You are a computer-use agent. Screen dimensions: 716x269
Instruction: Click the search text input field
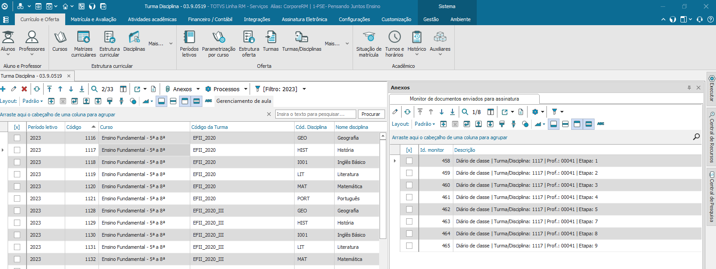tap(315, 114)
